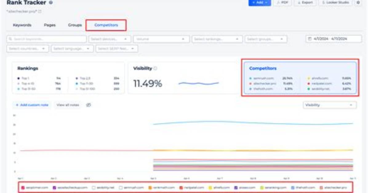368x193 pixels.
Task: Open the date range picker field
Action: (334, 39)
